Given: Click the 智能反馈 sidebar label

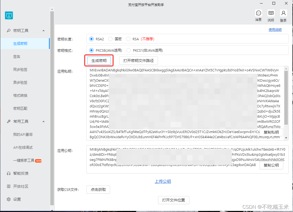Looking at the screenshot, I should (x=21, y=173).
